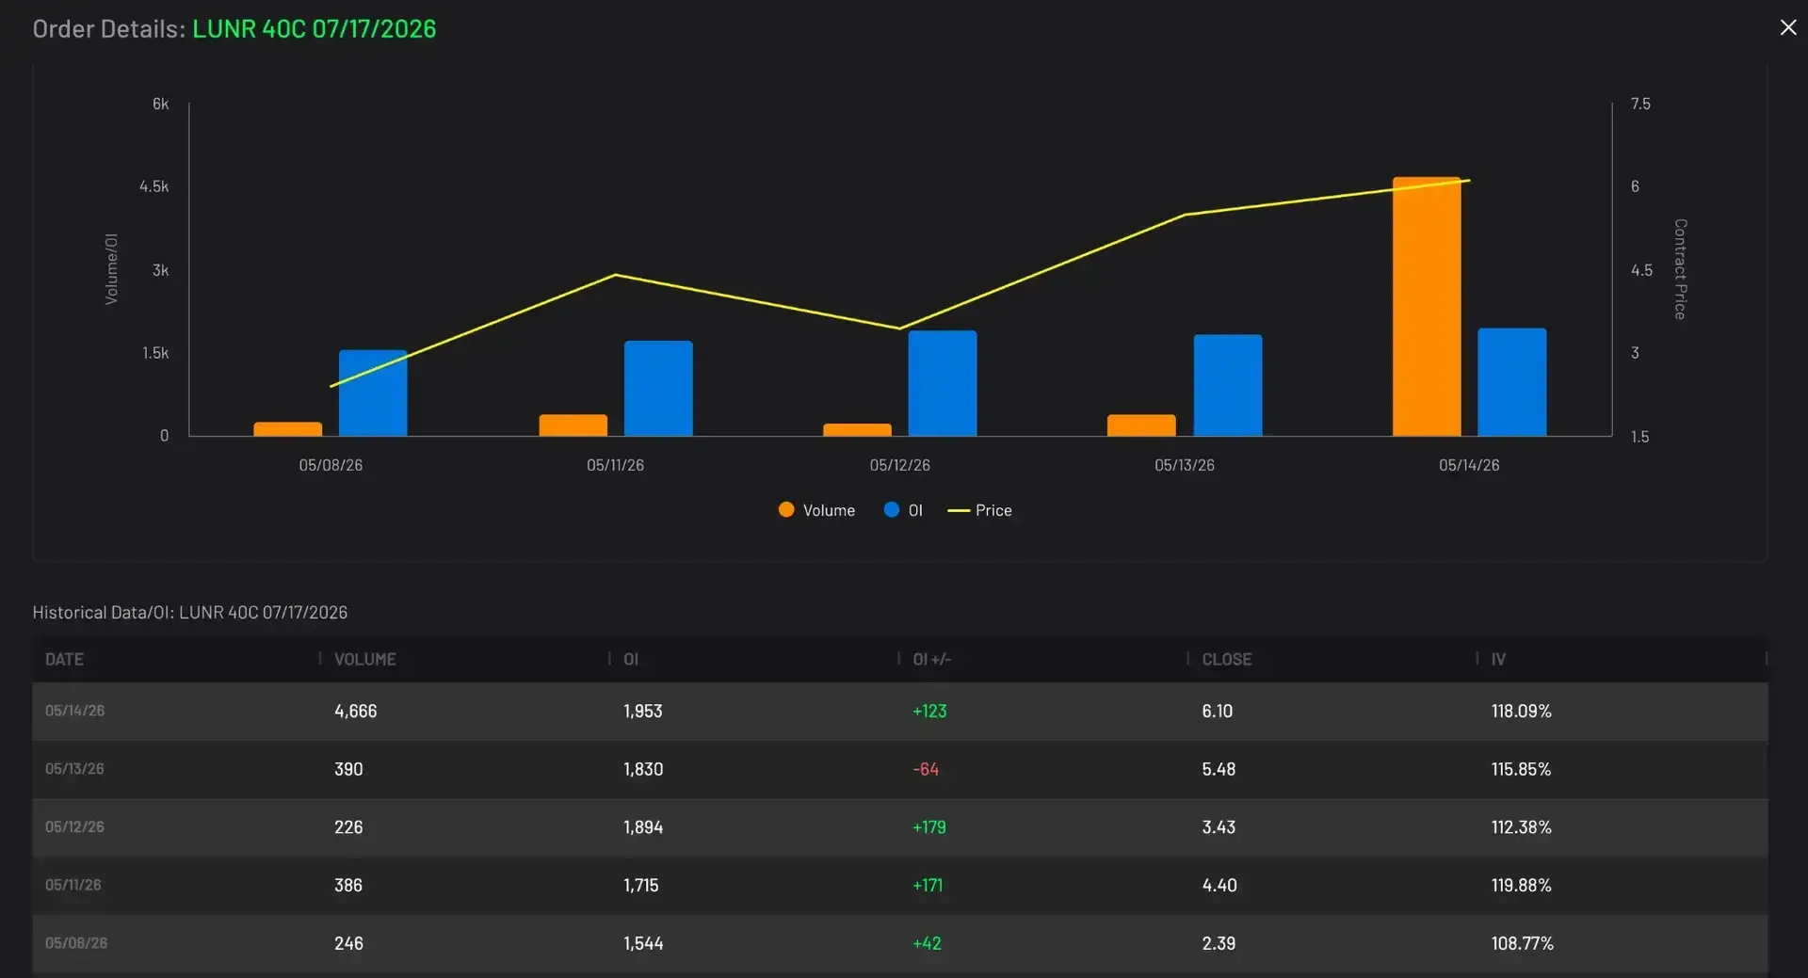This screenshot has height=978, width=1808.
Task: Click the 05/12/26 orange volume bar
Action: pos(857,430)
